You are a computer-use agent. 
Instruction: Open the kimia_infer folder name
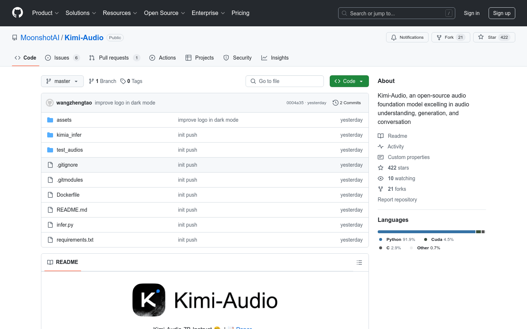coord(69,135)
